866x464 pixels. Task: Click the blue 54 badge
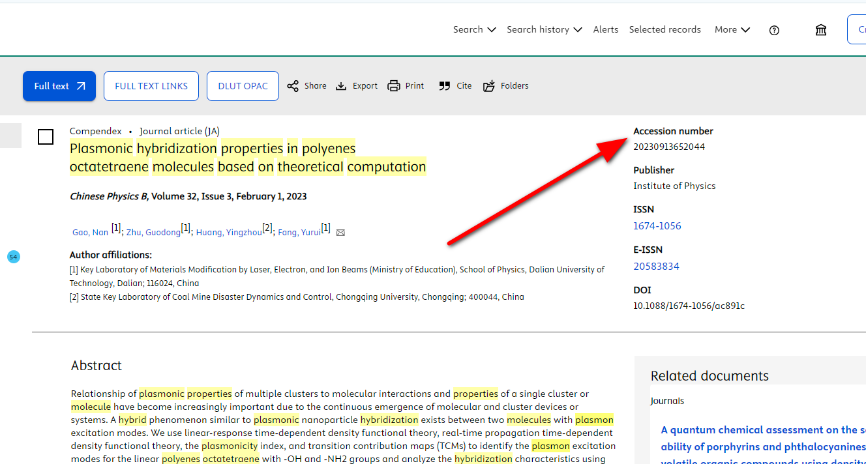[x=13, y=257]
